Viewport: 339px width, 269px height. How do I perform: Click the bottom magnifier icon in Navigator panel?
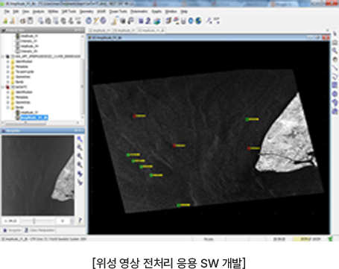tap(80, 165)
